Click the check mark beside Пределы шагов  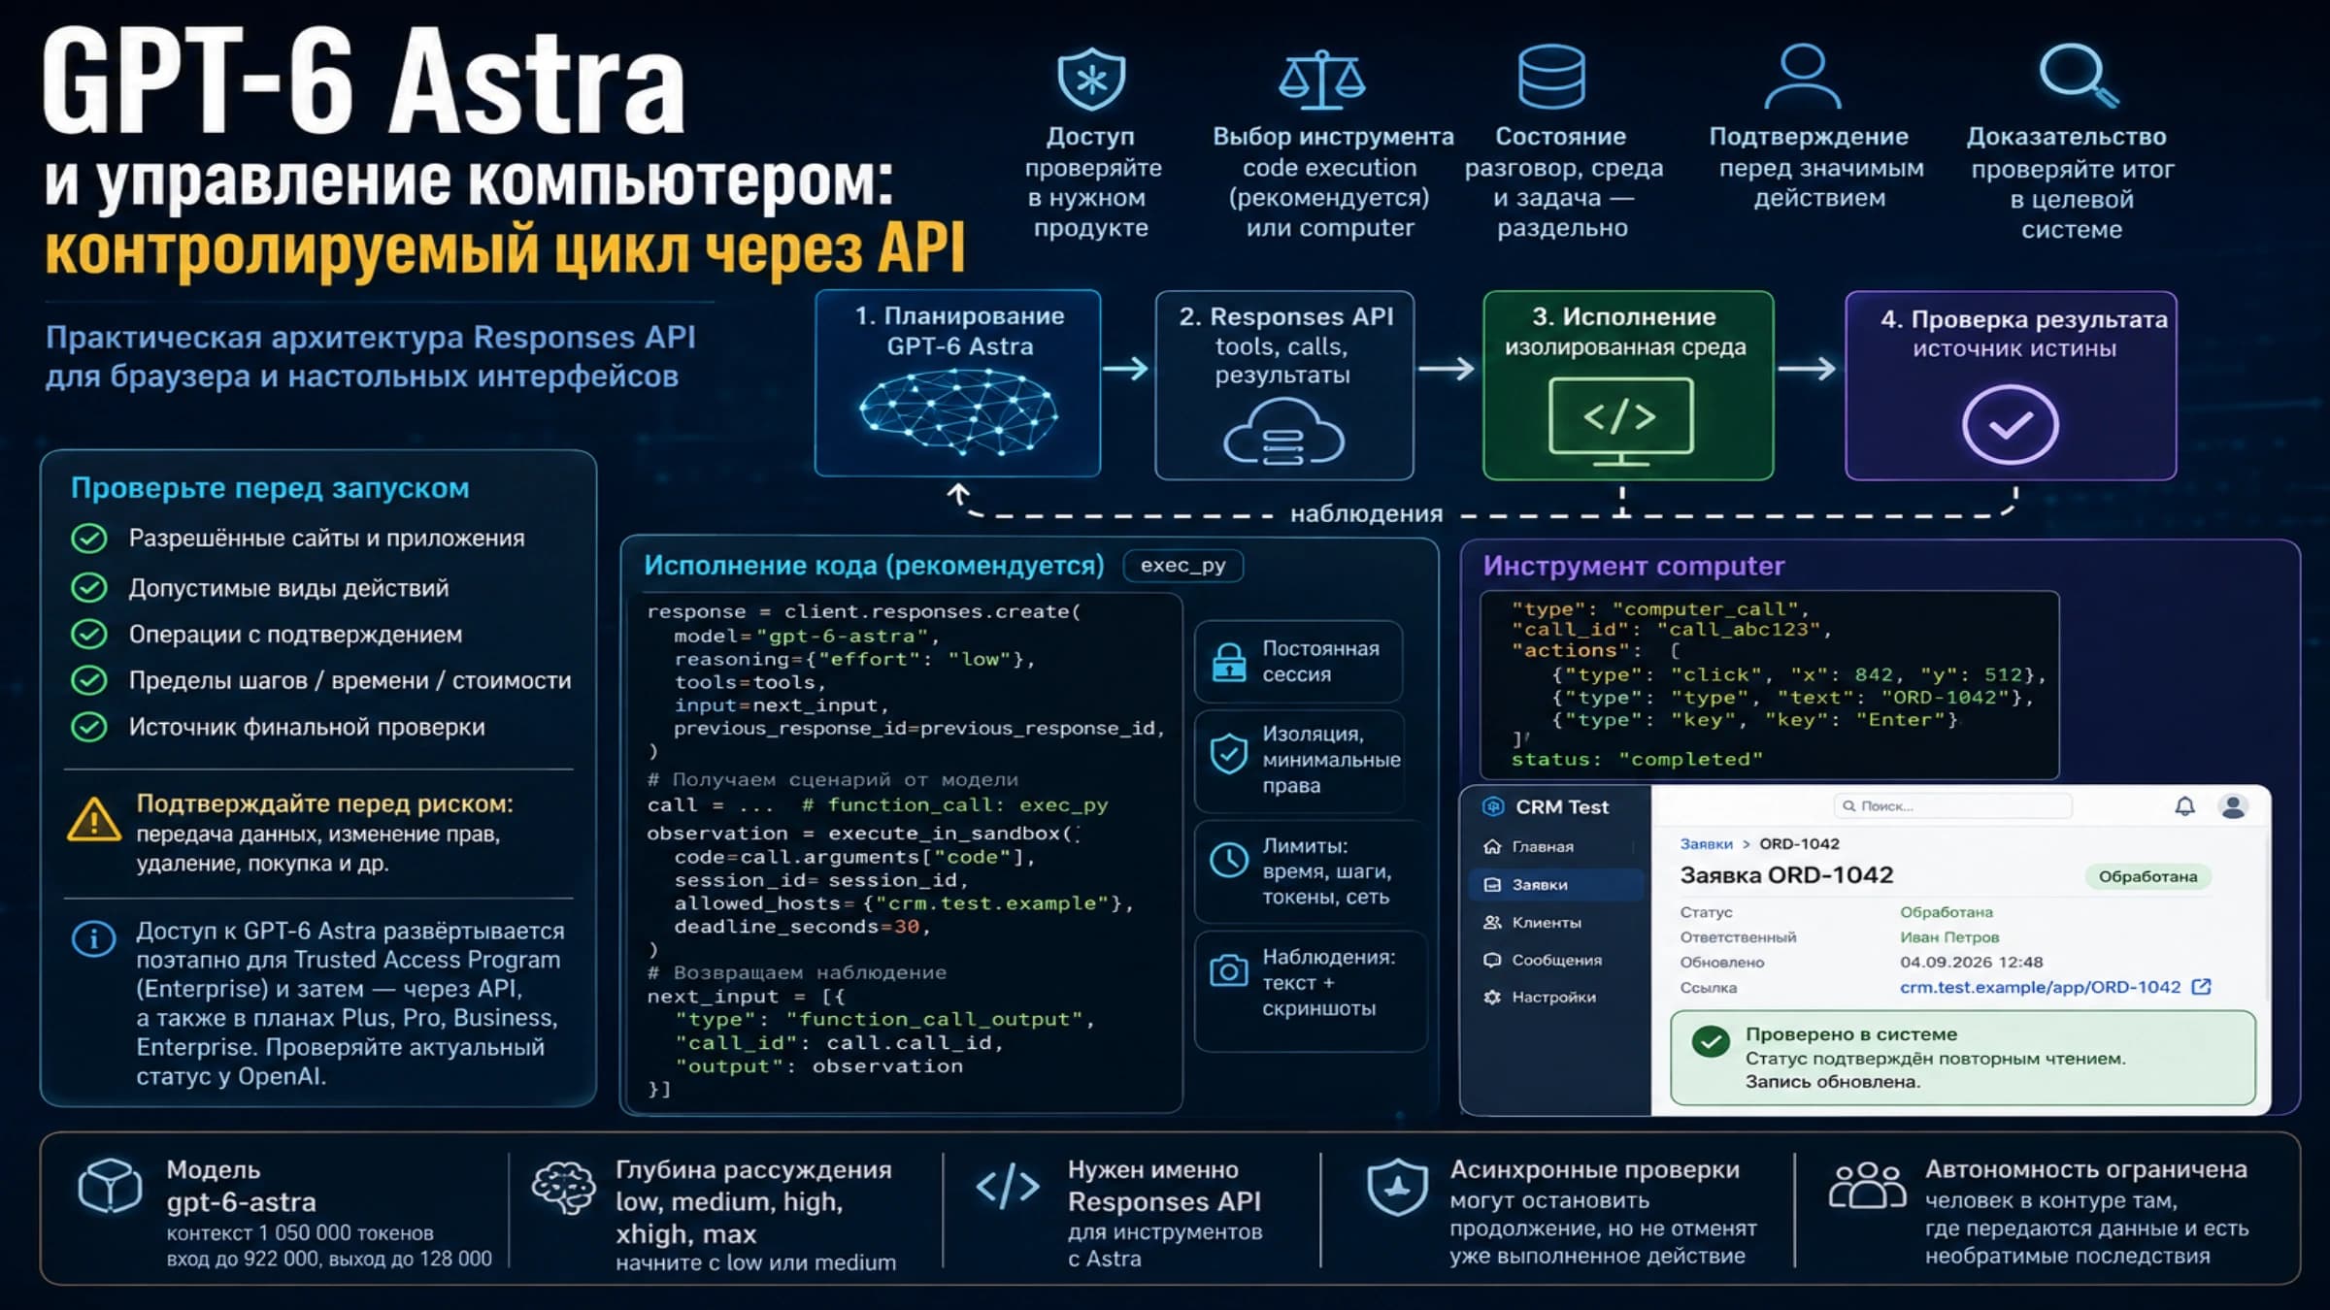tap(89, 680)
